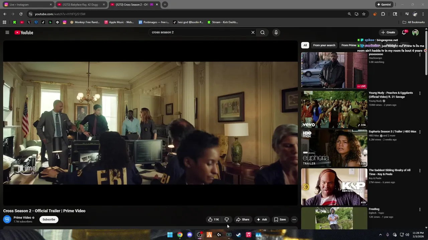Image resolution: width=428 pixels, height=240 pixels.
Task: Open YouTube notifications bell
Action: [x=404, y=32]
